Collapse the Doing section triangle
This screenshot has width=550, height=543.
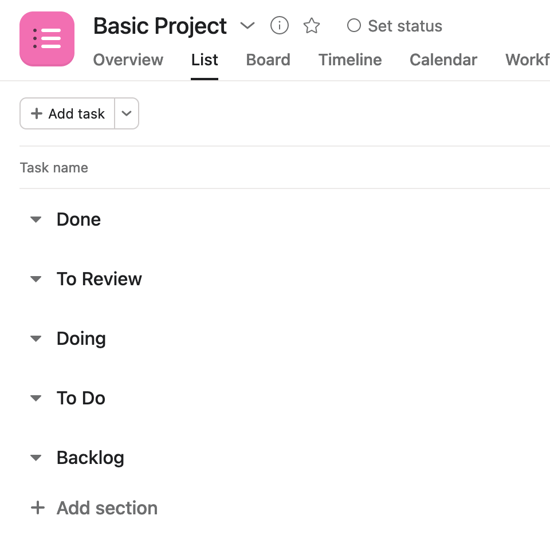36,339
